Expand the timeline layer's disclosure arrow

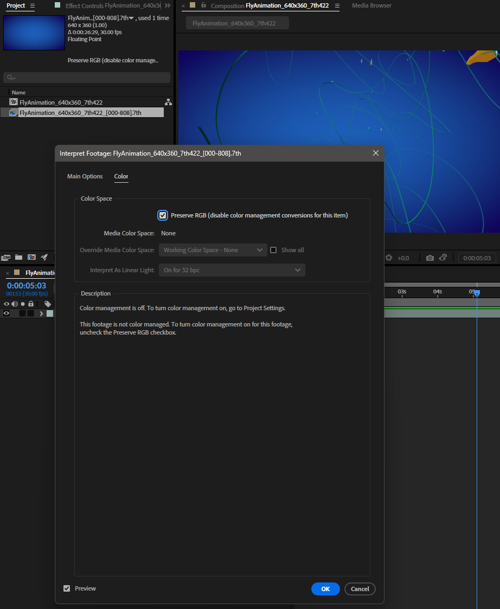tap(41, 313)
